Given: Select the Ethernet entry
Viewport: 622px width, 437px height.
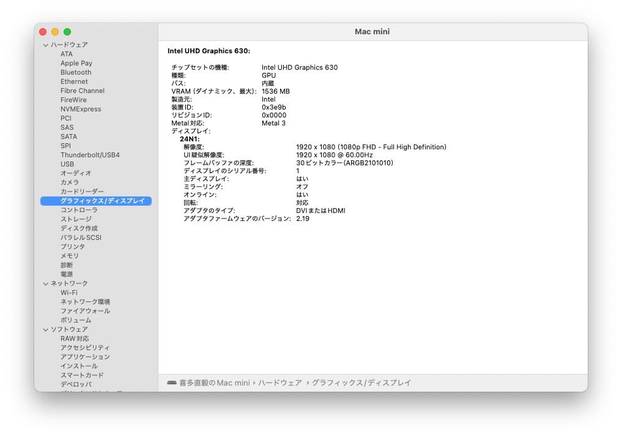Looking at the screenshot, I should [x=73, y=81].
